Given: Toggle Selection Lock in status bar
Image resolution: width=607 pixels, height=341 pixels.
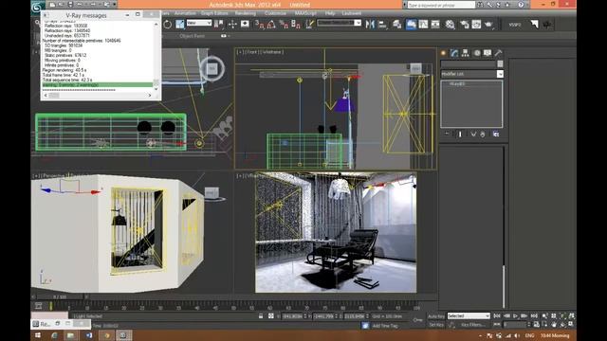Looking at the screenshot, I should (x=261, y=315).
